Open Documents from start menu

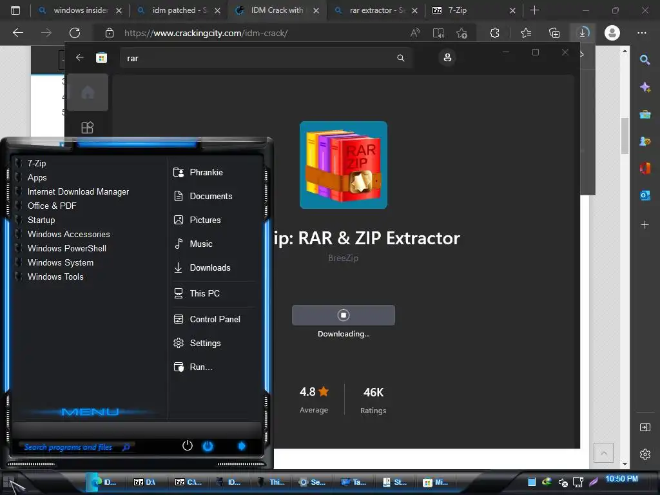[211, 196]
